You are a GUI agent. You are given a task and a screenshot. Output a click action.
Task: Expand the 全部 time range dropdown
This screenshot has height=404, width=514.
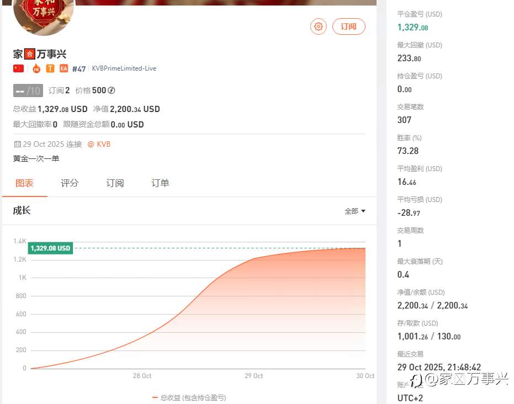[354, 211]
